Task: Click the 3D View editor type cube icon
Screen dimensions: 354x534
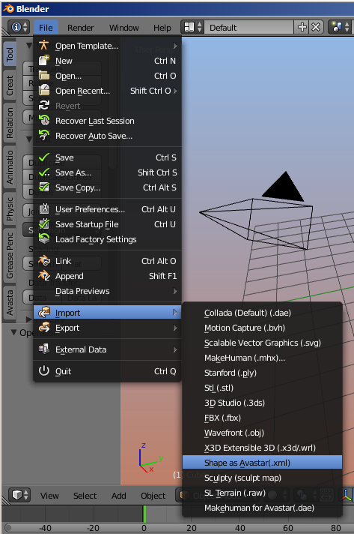Action: 19,495
